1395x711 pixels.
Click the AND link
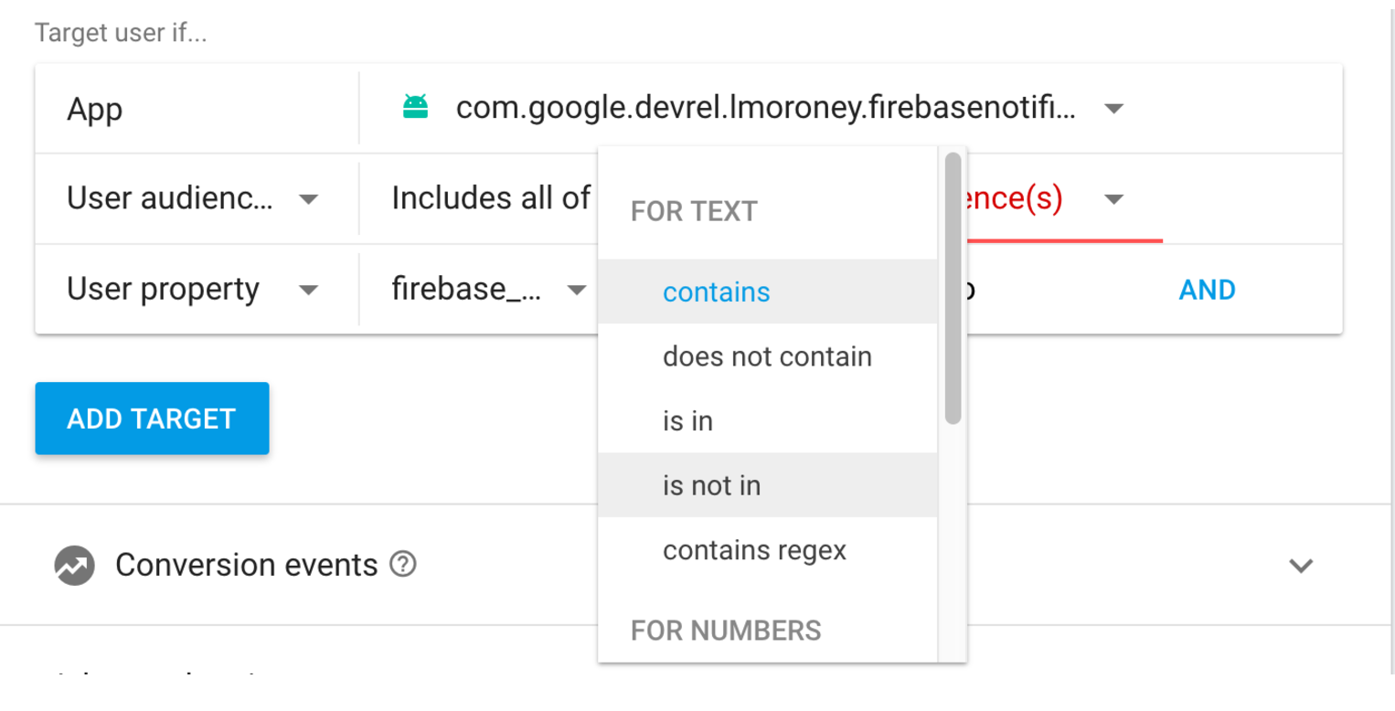(x=1207, y=290)
